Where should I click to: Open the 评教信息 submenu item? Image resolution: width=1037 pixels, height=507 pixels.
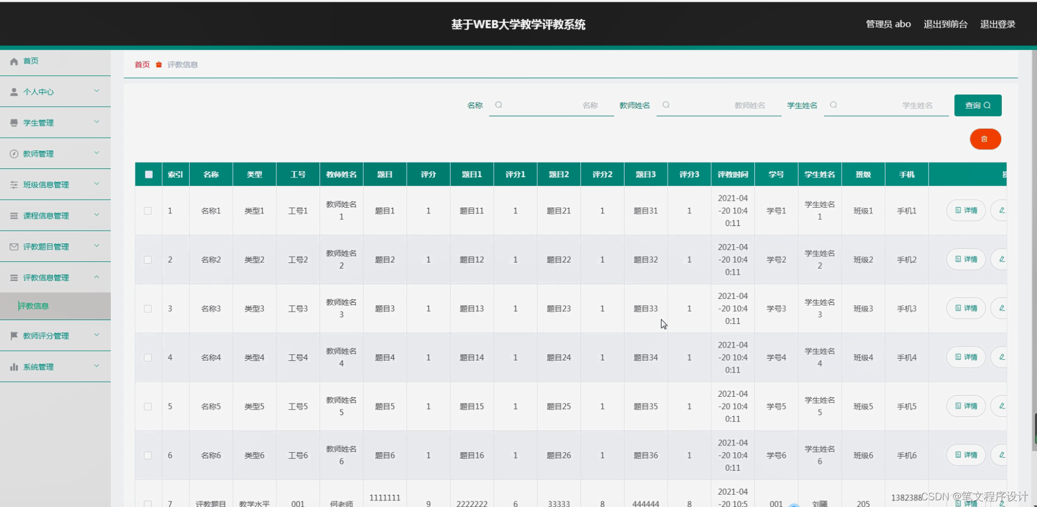(x=34, y=306)
